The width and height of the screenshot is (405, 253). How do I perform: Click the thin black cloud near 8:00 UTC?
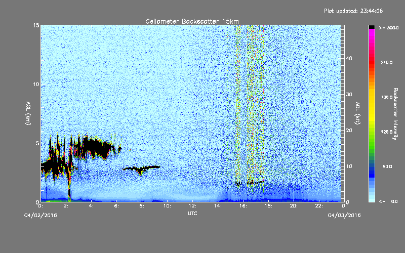pos(141,169)
